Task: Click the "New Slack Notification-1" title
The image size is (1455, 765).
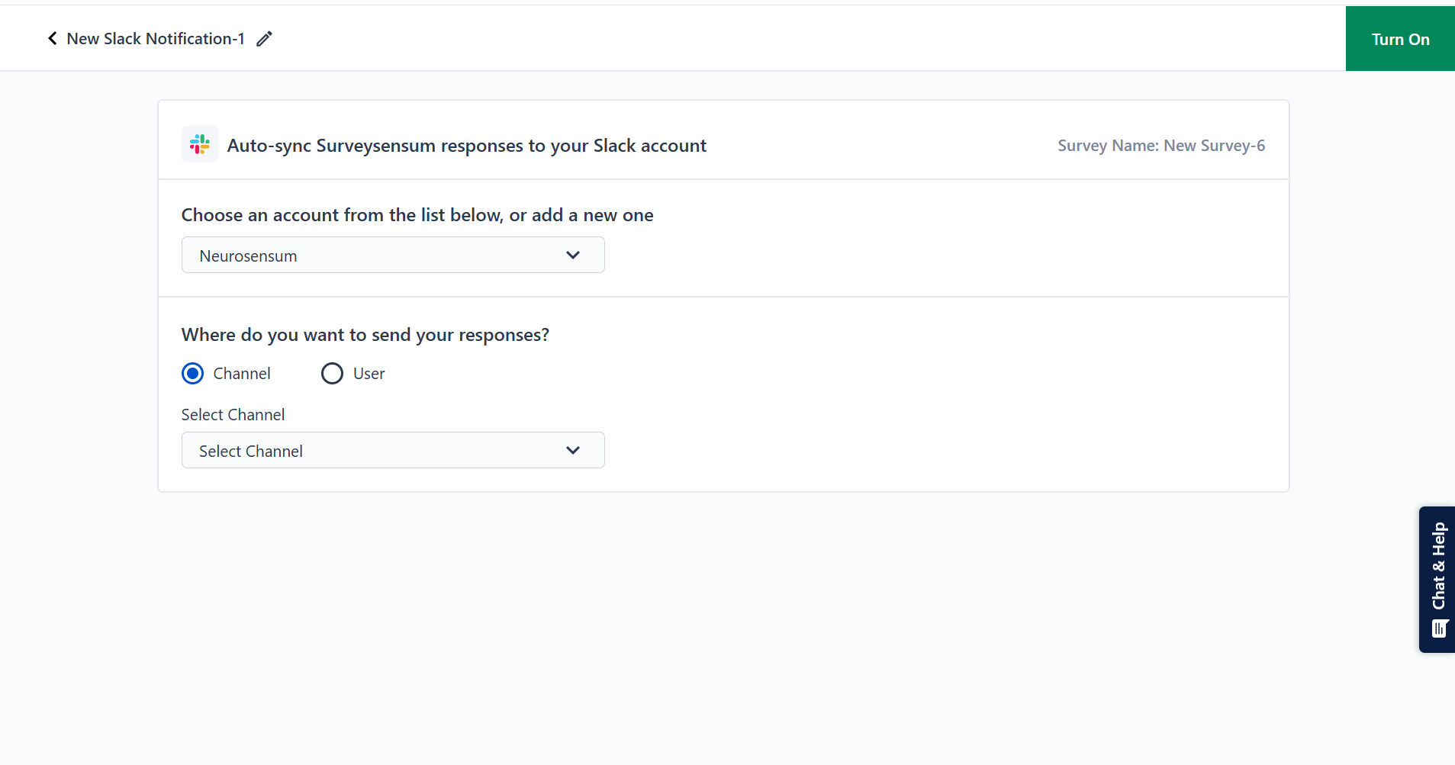Action: (156, 39)
